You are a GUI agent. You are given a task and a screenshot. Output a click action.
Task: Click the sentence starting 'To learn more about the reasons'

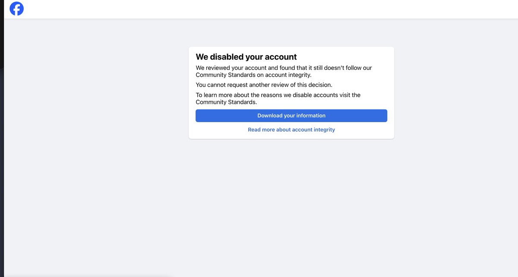point(278,98)
